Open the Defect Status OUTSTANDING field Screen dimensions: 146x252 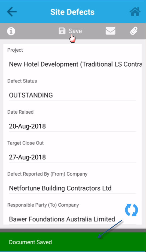coord(72,96)
